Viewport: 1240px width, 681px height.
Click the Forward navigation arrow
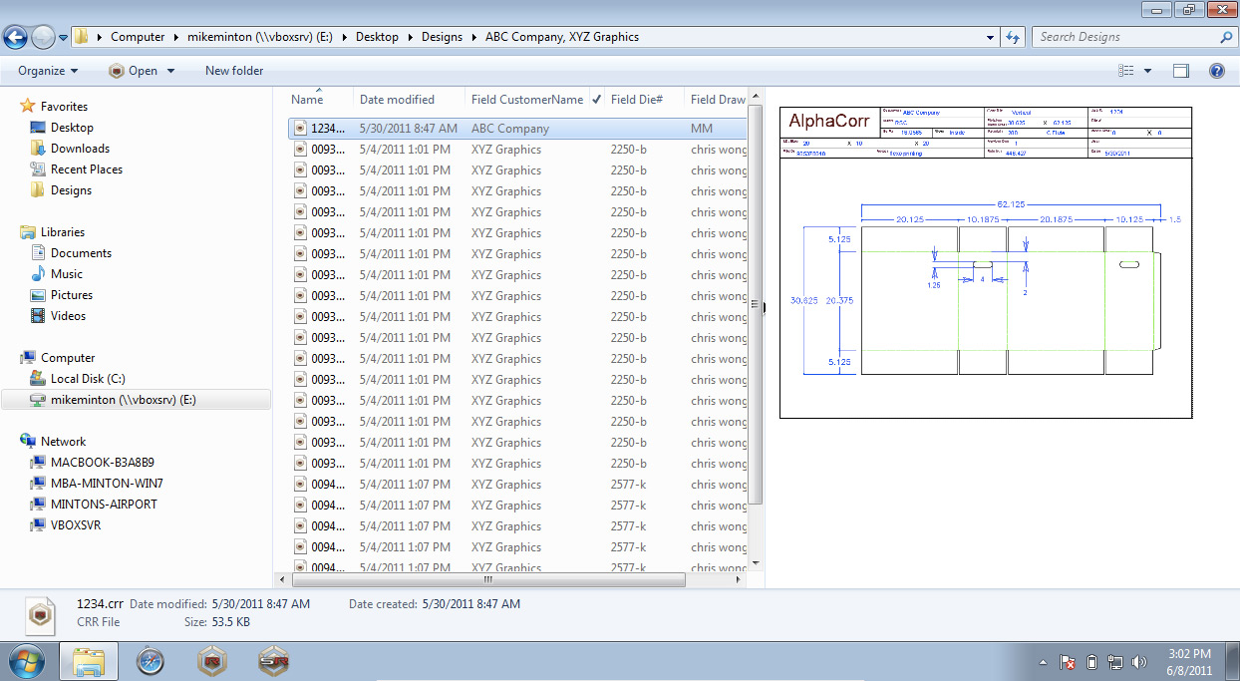43,38
